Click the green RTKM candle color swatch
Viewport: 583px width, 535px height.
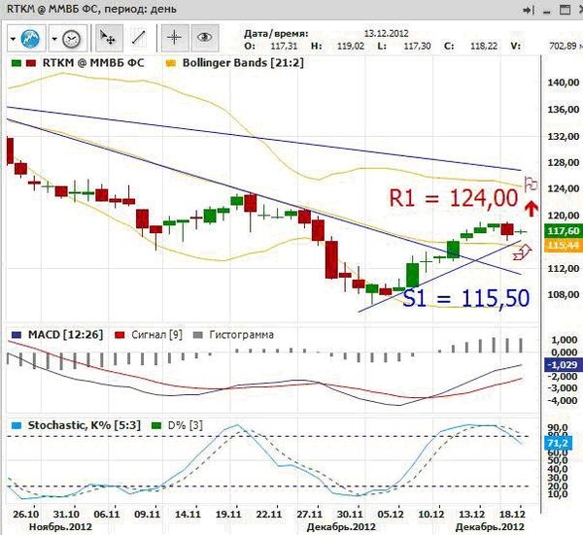pos(17,63)
